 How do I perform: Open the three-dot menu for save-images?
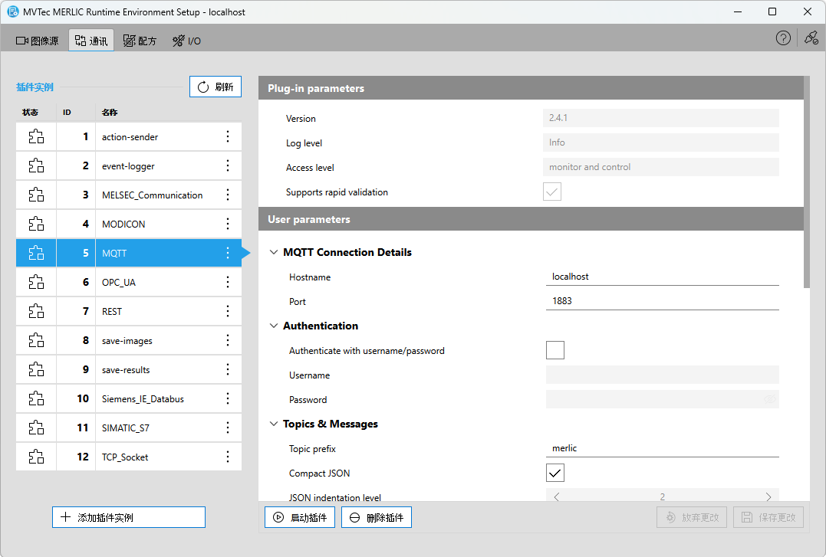tap(227, 341)
